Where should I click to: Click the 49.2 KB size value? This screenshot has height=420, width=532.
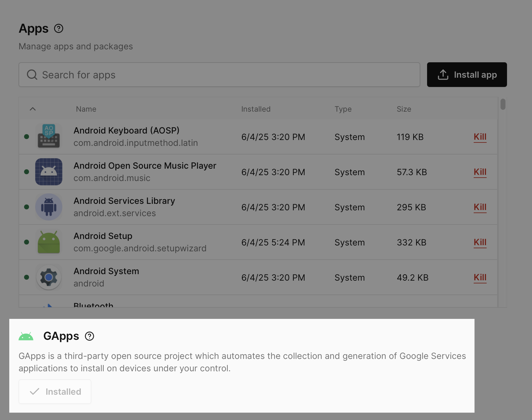(x=413, y=278)
